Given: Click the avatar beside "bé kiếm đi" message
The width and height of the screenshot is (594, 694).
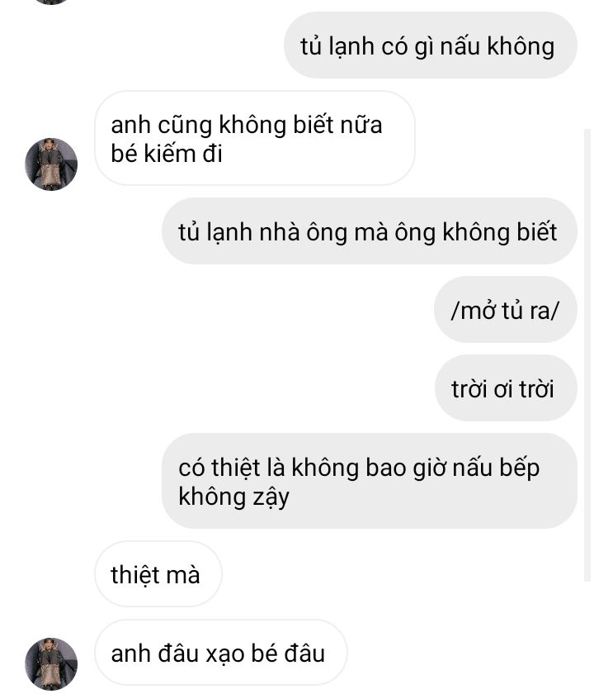Looking at the screenshot, I should point(51,164).
